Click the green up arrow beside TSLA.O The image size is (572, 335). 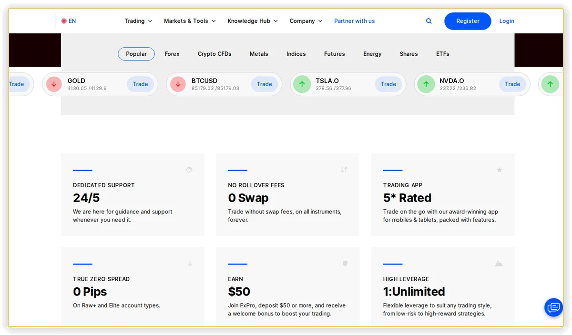pyautogui.click(x=302, y=84)
